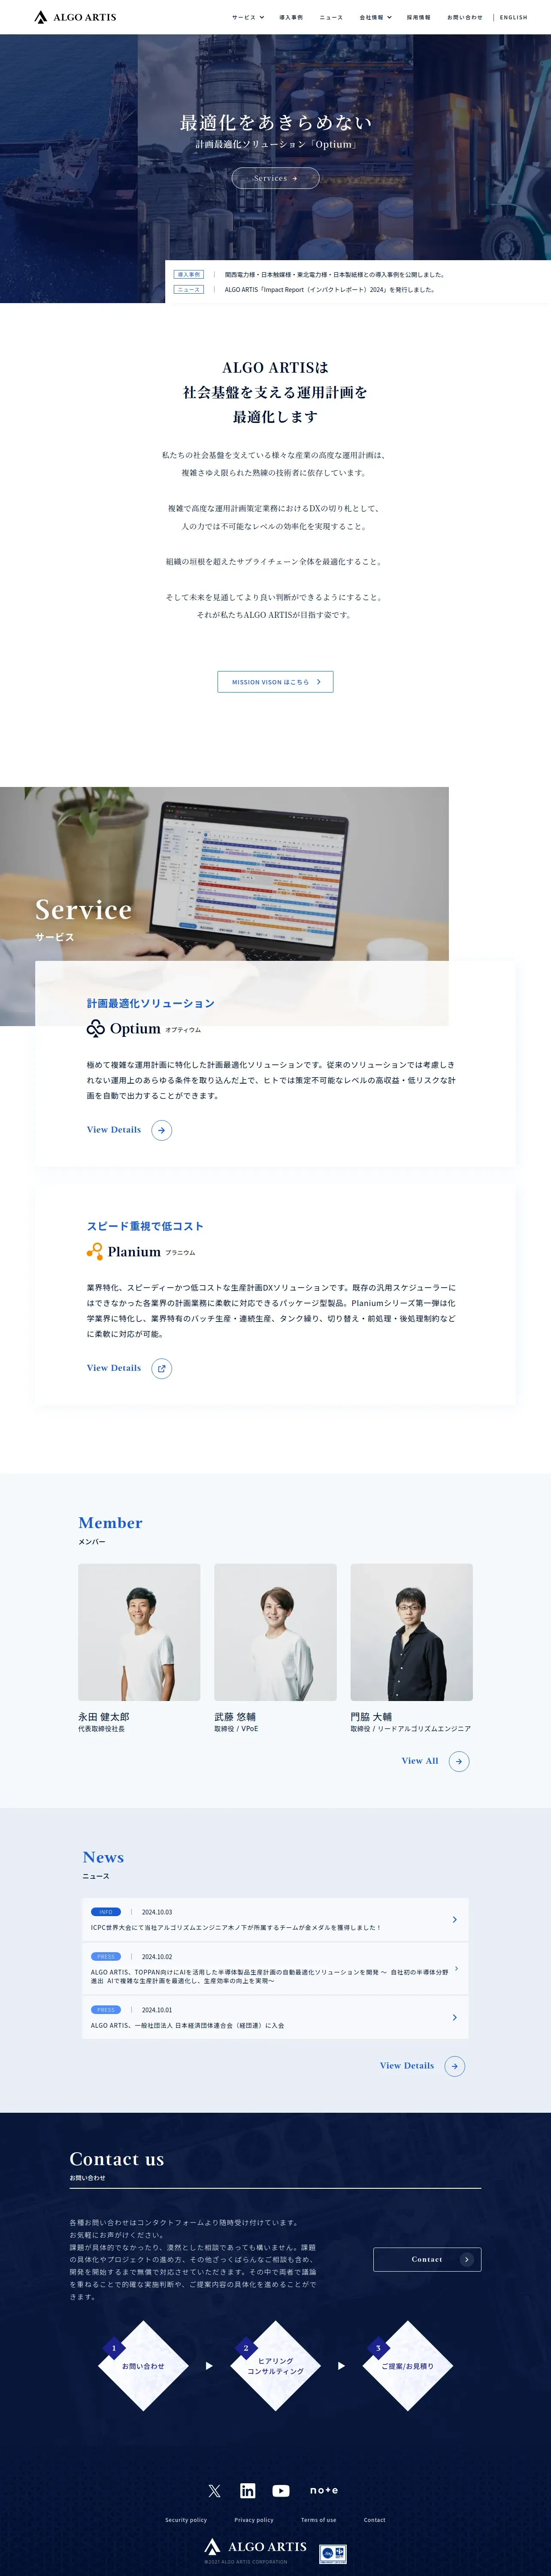Open 導入事例 in the top navigation
Screen dimensions: 551x2576
coord(291,17)
